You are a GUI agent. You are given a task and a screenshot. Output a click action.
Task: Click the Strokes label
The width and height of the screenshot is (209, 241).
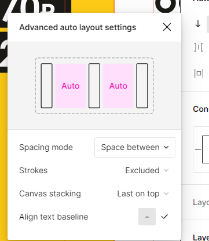[34, 170]
